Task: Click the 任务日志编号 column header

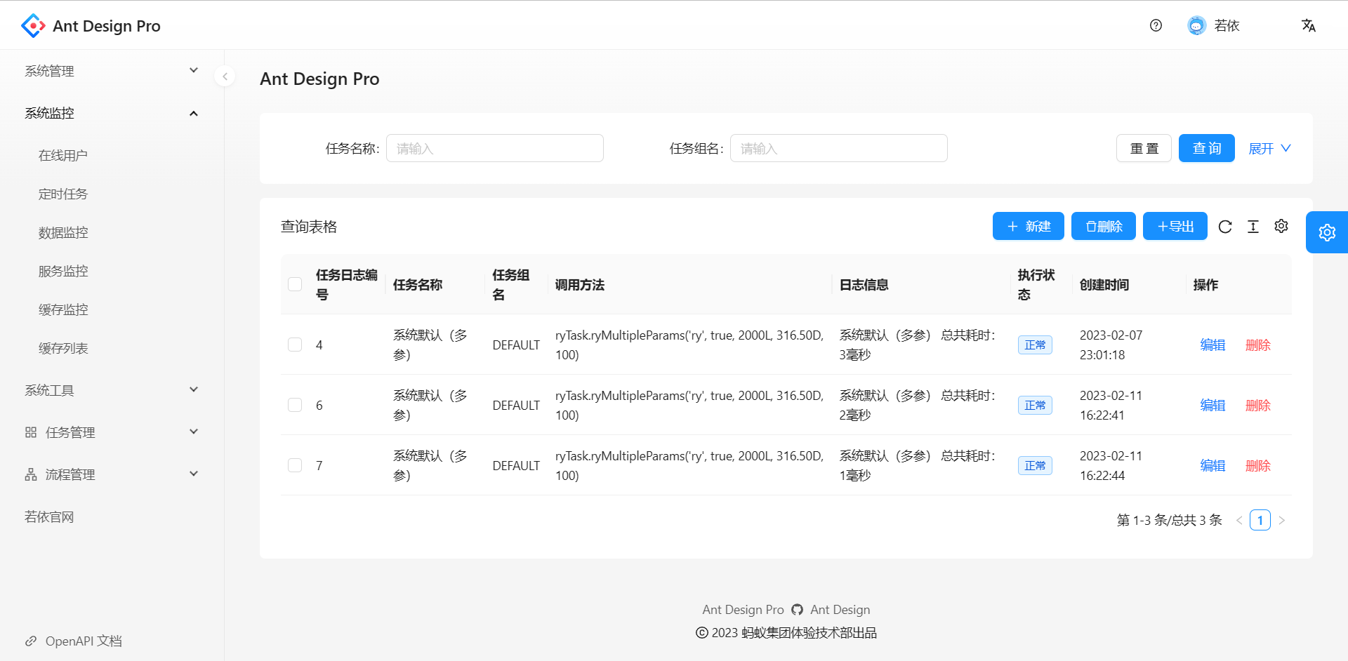Action: [347, 284]
